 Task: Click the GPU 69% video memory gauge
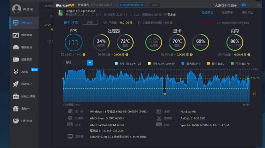tap(201, 43)
